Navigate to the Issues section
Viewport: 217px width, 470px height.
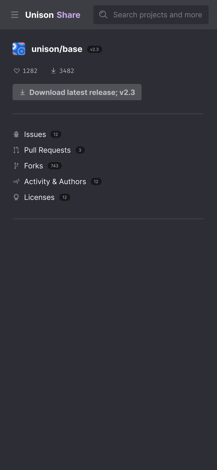click(35, 134)
